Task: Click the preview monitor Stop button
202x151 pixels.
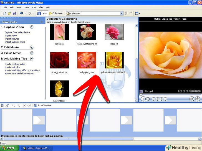Action: coord(148,99)
